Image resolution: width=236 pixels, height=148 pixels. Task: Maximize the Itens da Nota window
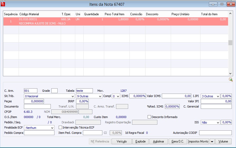(x=222, y=4)
